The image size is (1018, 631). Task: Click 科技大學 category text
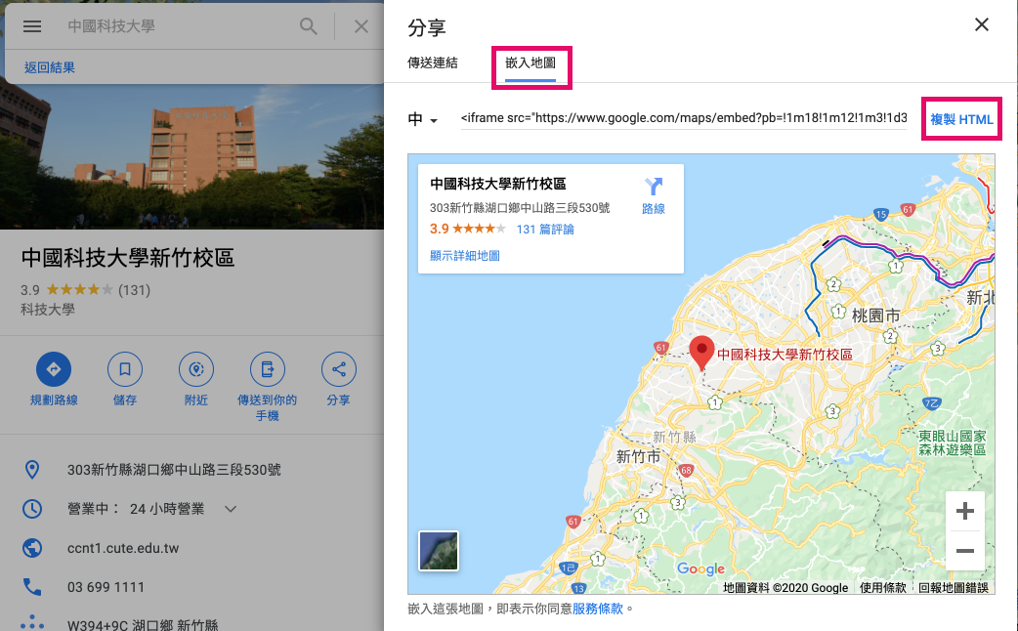(48, 310)
